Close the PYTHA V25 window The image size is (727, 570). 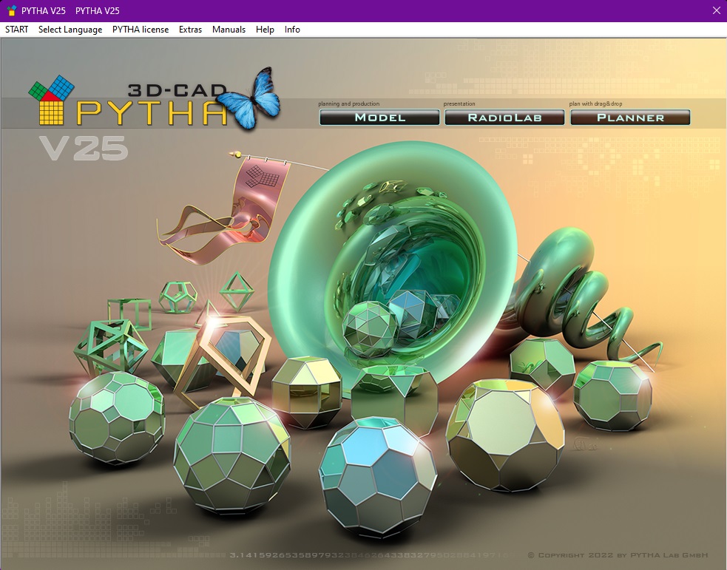pos(716,10)
